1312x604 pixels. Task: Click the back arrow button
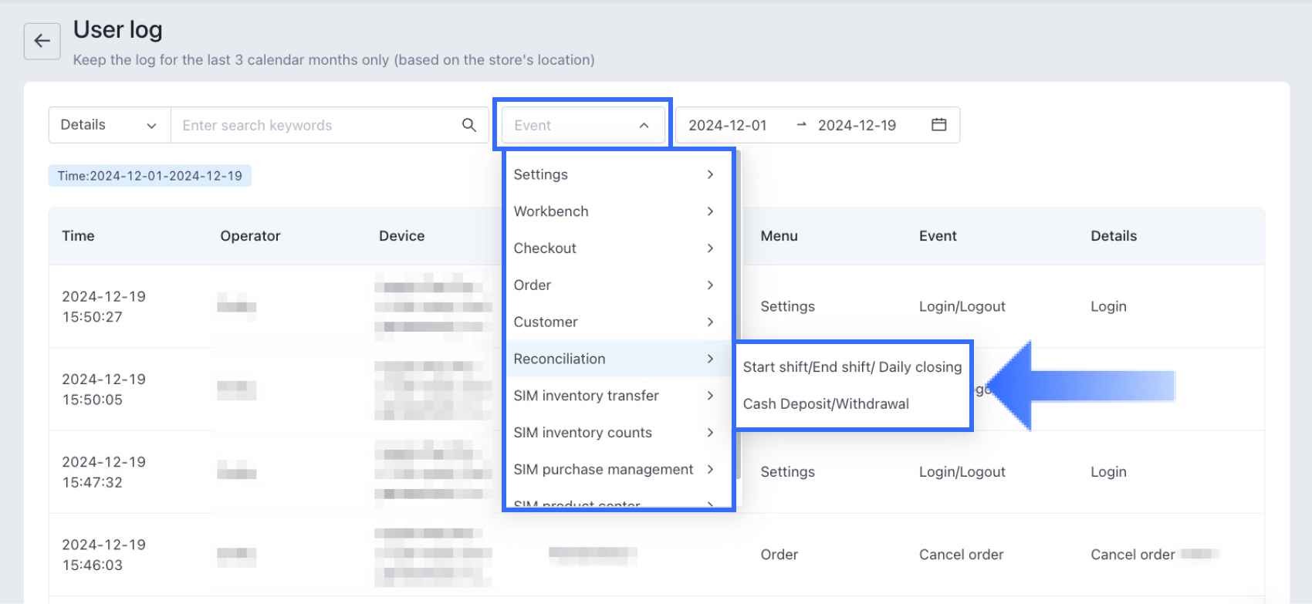pos(42,42)
